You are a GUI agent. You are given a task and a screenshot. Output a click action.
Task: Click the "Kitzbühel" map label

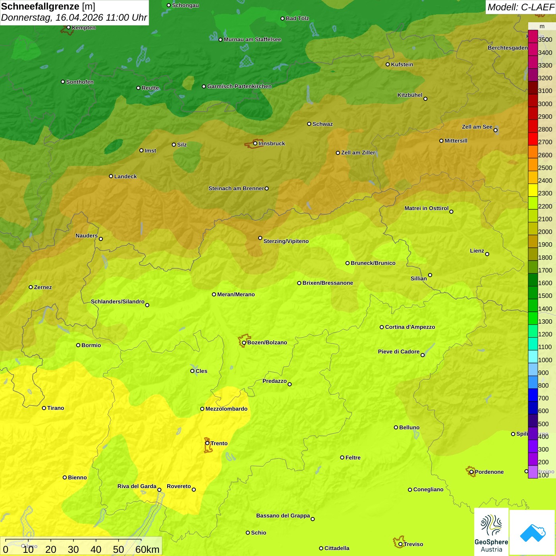(410, 95)
